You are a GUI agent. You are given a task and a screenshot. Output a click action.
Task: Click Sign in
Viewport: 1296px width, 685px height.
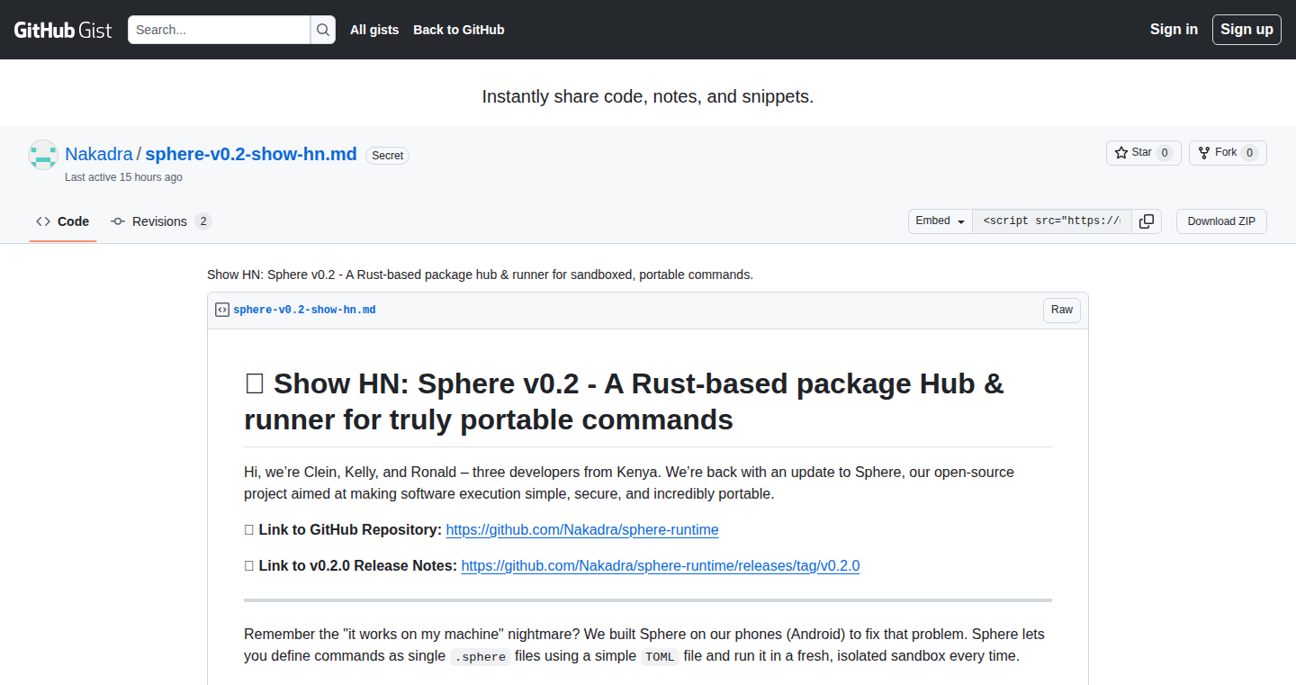click(1174, 30)
